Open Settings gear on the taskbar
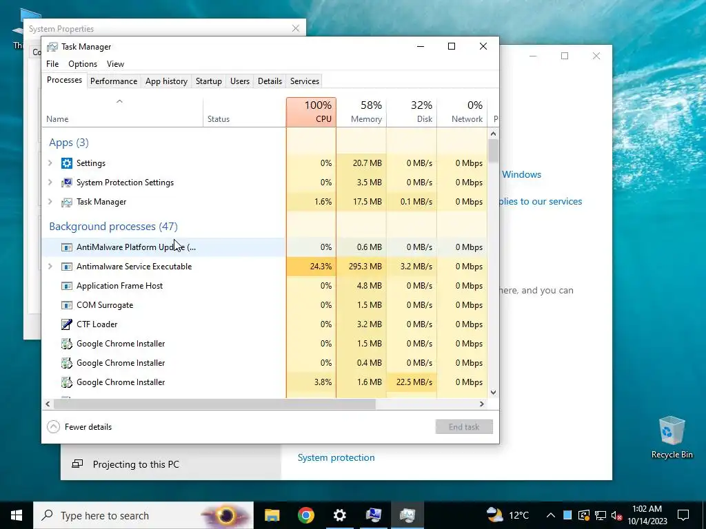 point(339,515)
